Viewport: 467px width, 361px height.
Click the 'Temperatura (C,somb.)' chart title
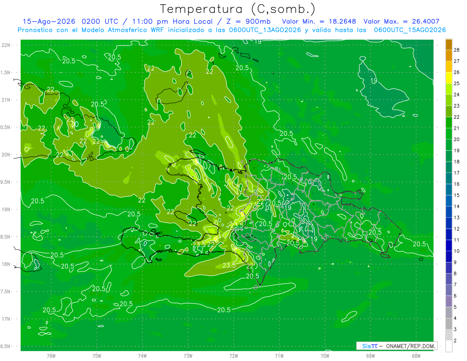237,9
